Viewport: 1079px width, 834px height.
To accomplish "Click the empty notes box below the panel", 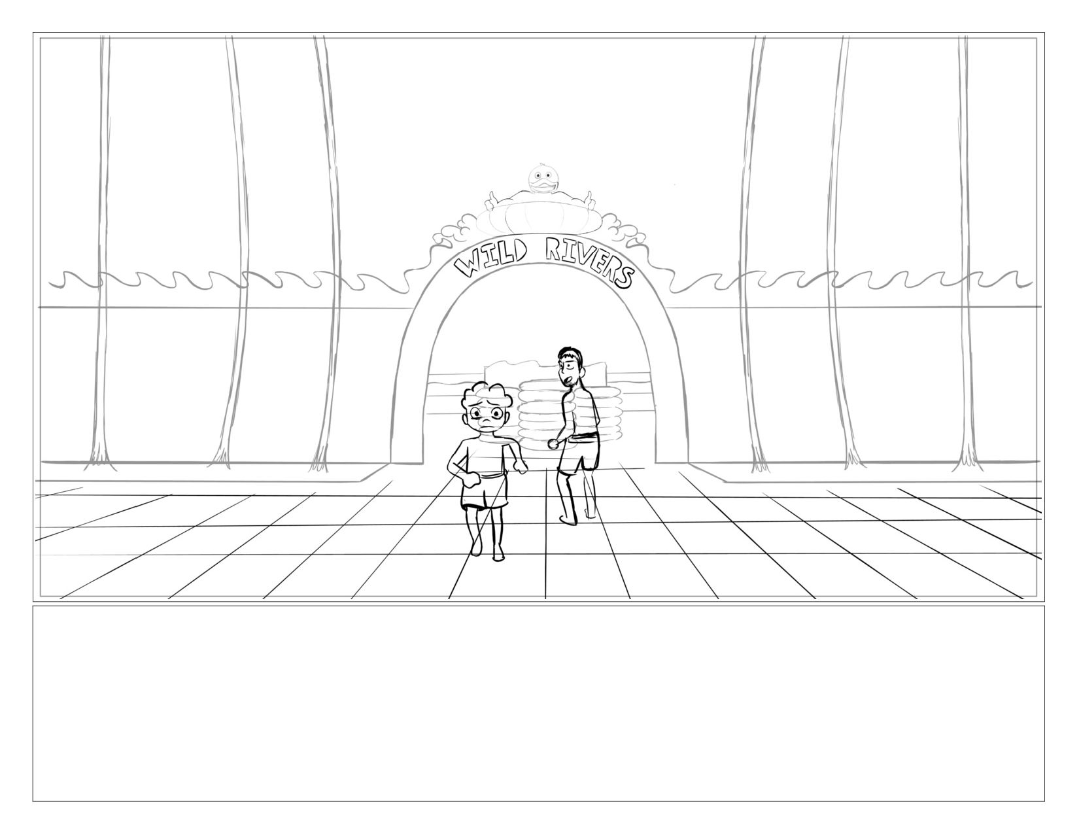I will pos(539,703).
